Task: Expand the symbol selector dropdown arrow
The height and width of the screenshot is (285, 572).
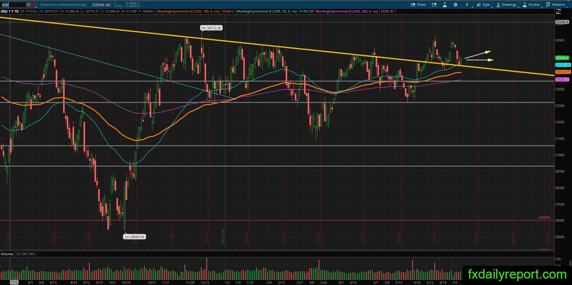Action: (28, 5)
